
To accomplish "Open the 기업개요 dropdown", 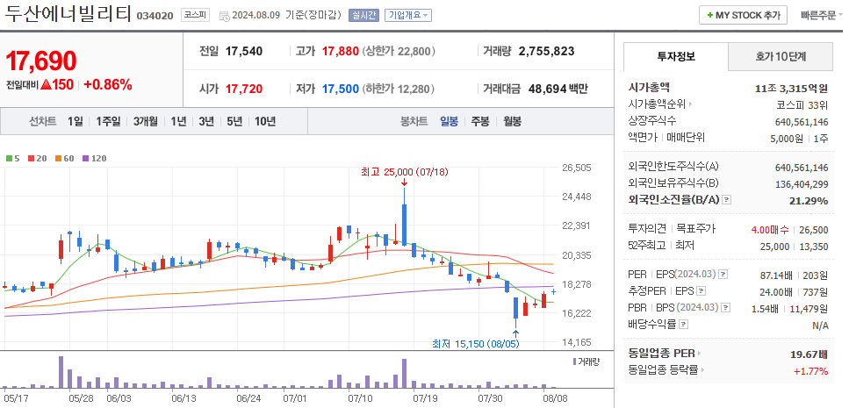I will 408,15.
